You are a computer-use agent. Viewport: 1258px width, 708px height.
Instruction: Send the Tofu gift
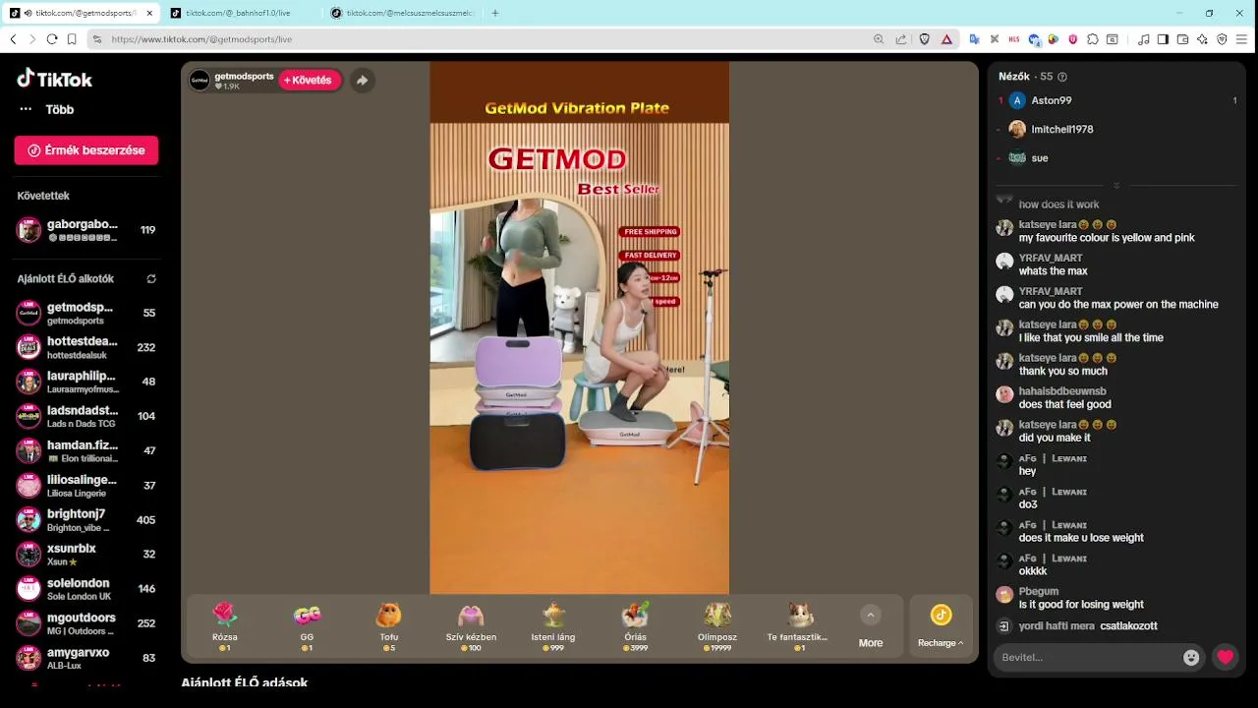pyautogui.click(x=389, y=626)
